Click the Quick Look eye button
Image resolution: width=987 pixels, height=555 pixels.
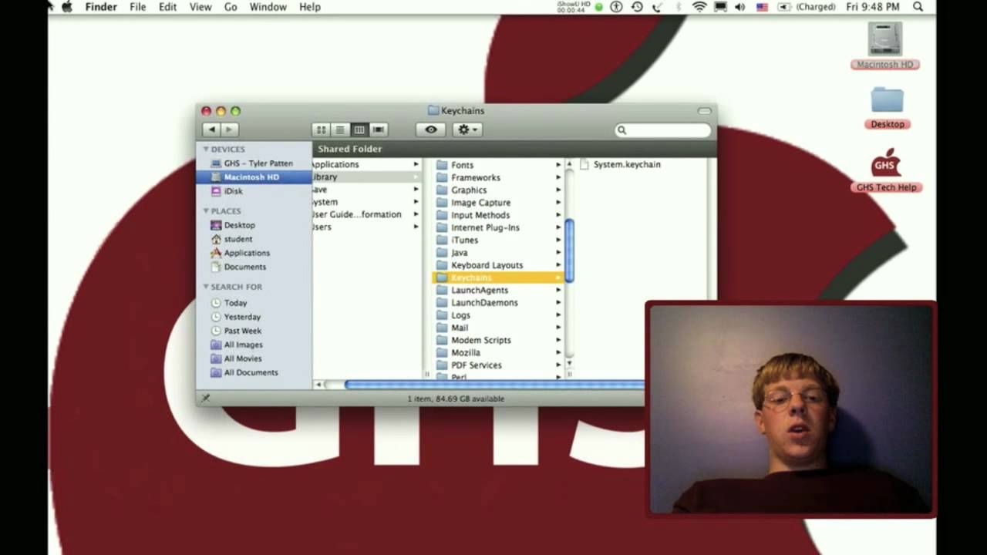click(x=431, y=129)
